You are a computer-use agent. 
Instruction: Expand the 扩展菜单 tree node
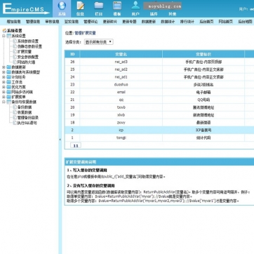(x=4, y=97)
